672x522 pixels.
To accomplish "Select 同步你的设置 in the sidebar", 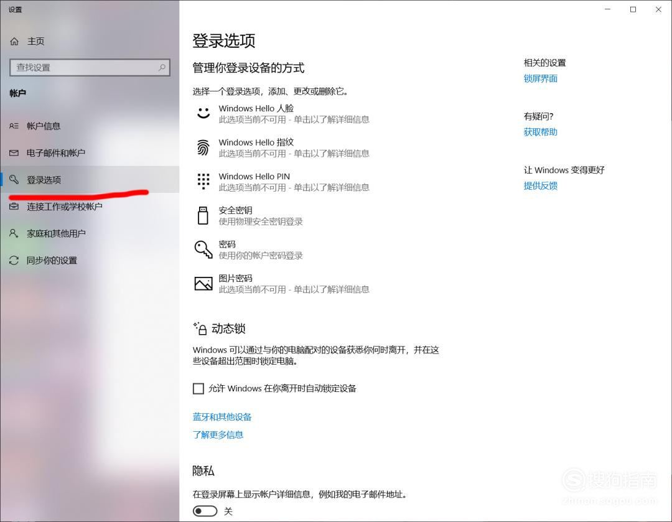I will (x=90, y=261).
